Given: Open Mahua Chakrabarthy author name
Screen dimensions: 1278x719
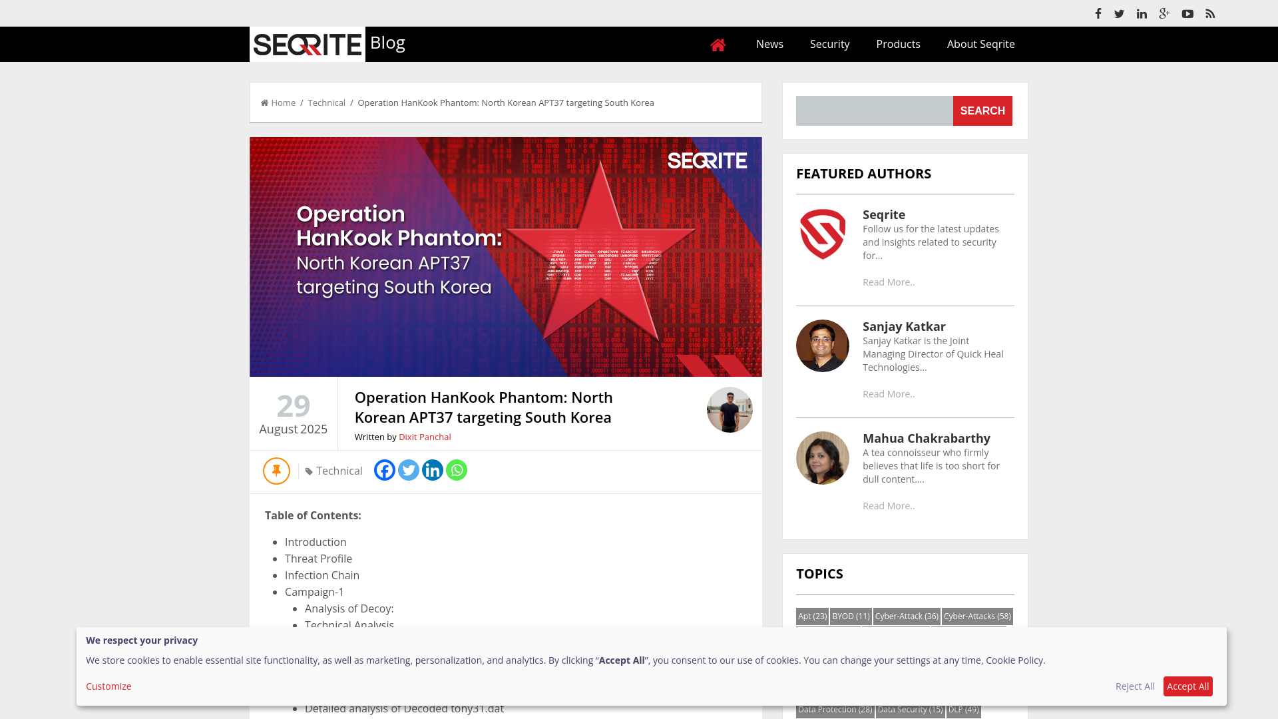Looking at the screenshot, I should point(927,438).
